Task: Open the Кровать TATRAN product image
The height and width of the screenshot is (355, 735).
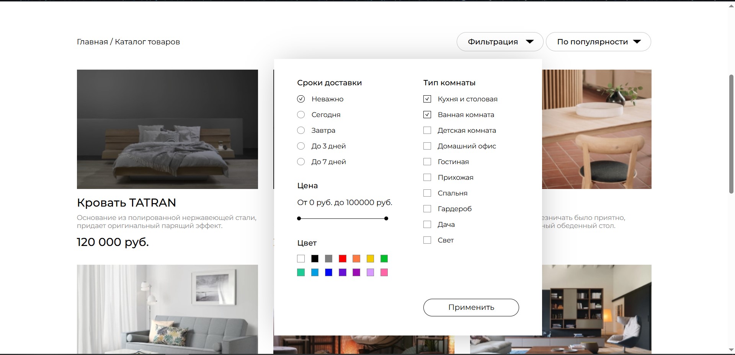Action: tap(167, 129)
